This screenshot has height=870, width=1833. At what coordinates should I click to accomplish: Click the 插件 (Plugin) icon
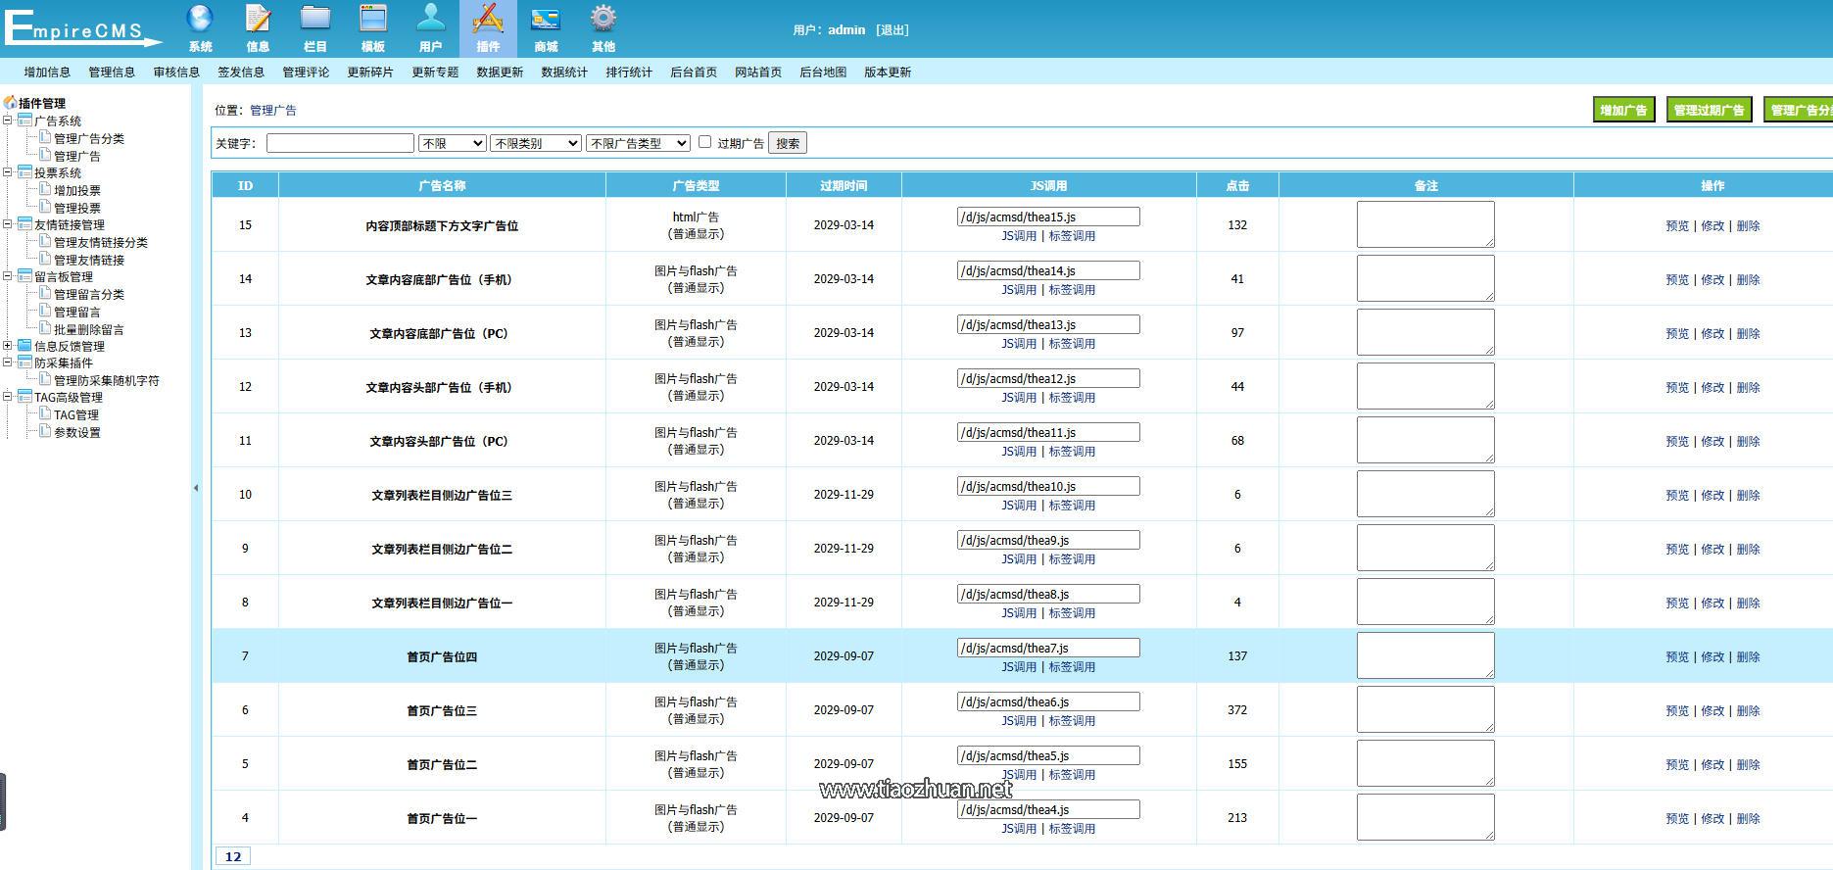(x=488, y=20)
